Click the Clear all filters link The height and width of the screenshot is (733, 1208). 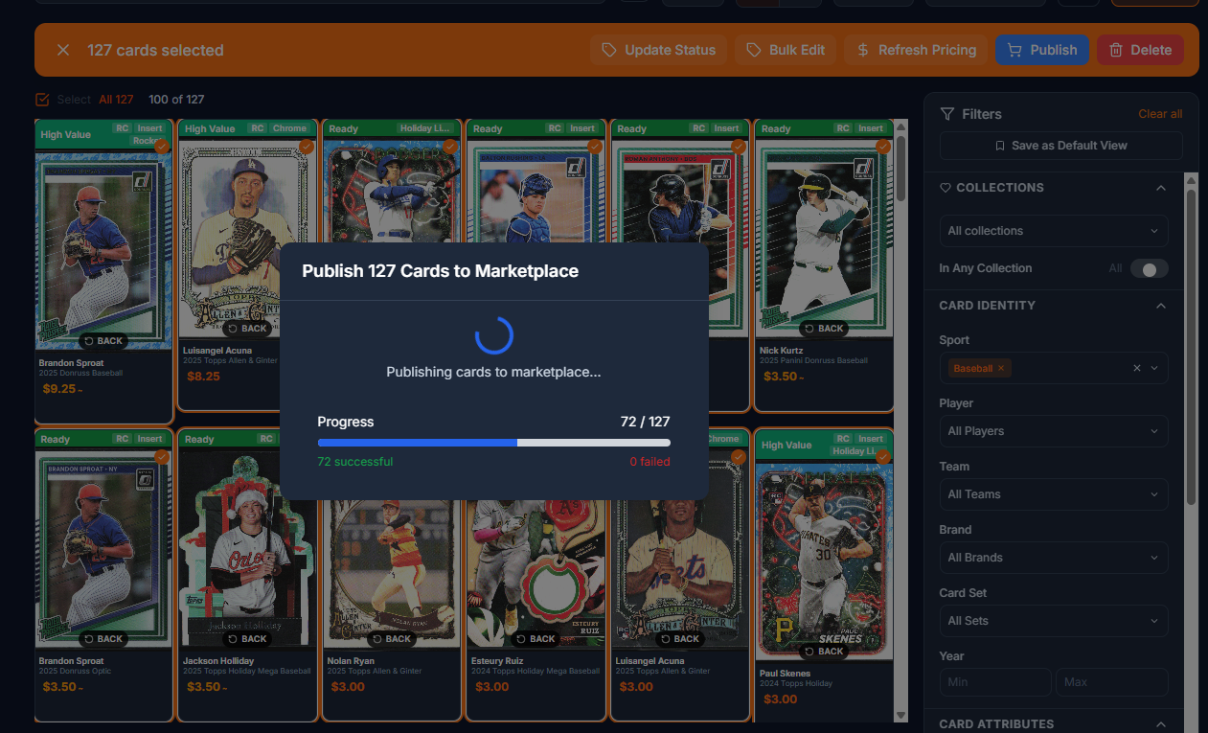1160,113
